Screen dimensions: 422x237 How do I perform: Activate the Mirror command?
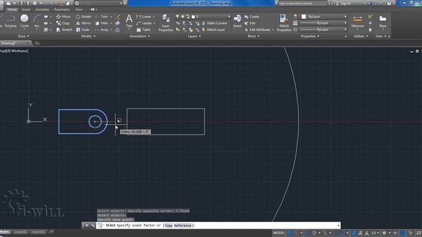83,23
